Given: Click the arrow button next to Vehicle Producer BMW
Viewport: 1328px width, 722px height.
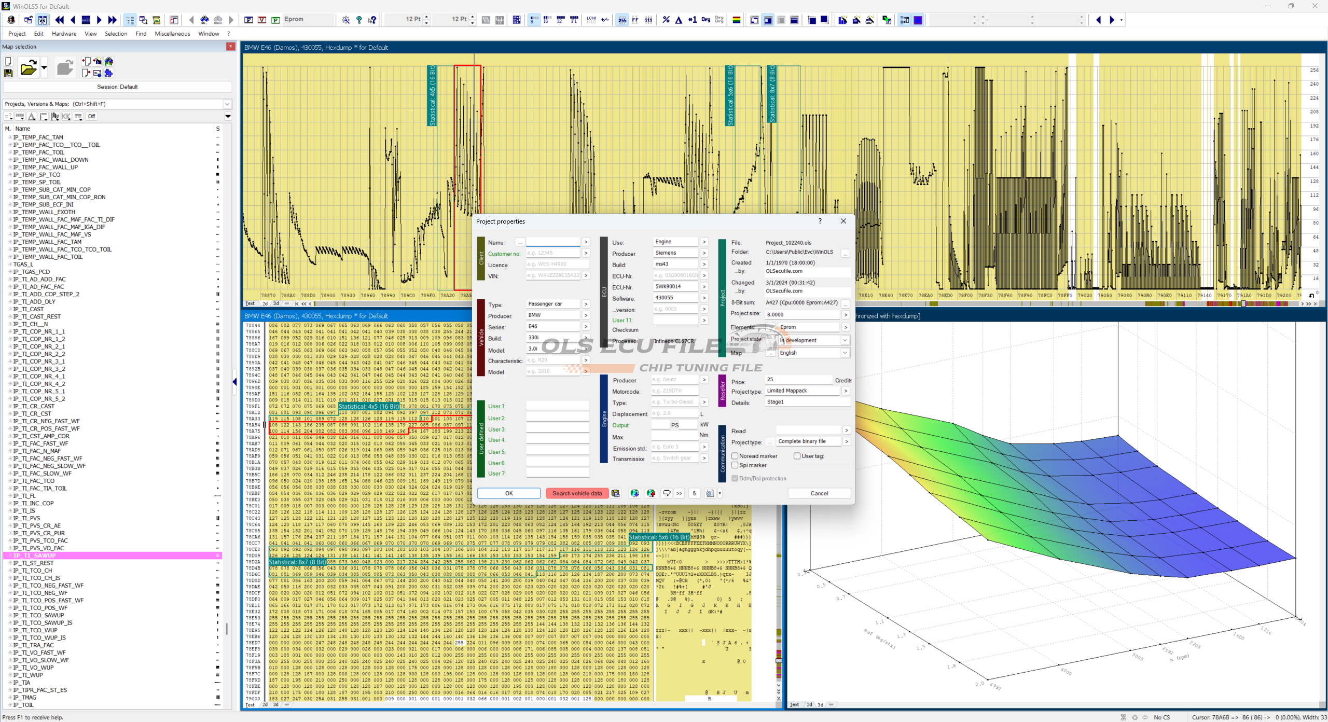Looking at the screenshot, I should coord(586,315).
